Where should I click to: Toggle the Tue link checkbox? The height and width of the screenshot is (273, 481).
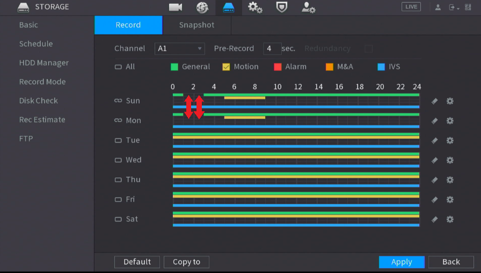118,140
